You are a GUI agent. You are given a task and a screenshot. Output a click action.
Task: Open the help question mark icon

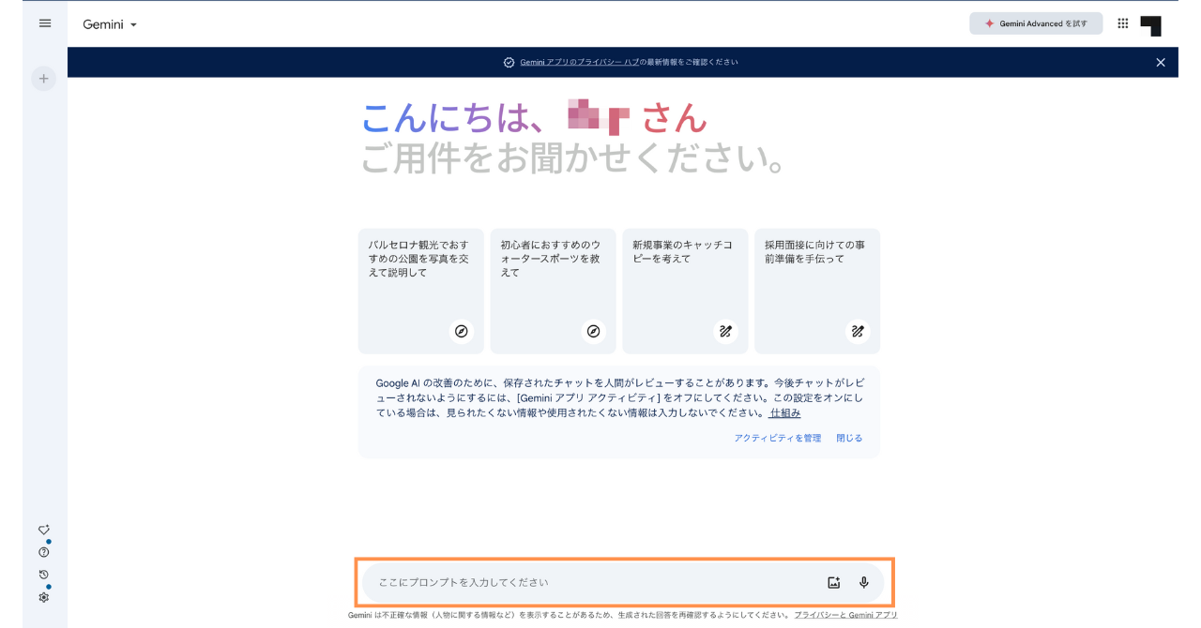(x=43, y=552)
